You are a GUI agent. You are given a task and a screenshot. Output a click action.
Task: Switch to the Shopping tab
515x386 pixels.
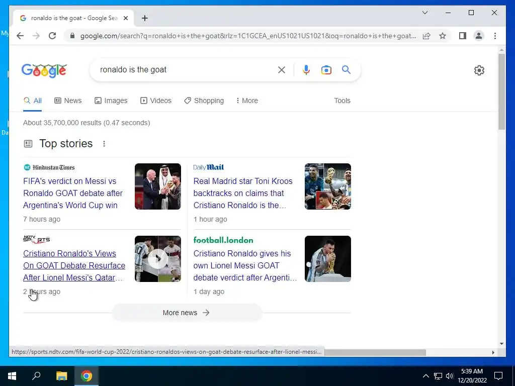tap(204, 101)
